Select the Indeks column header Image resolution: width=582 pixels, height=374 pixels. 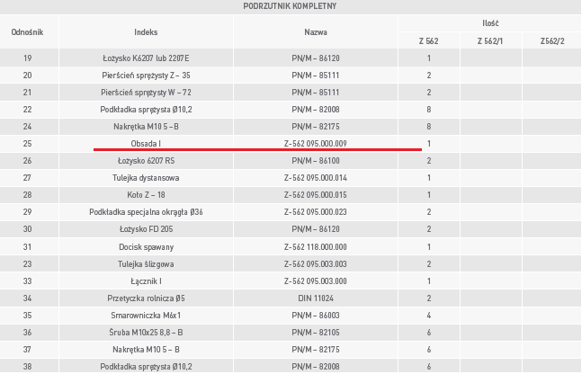[x=146, y=31]
